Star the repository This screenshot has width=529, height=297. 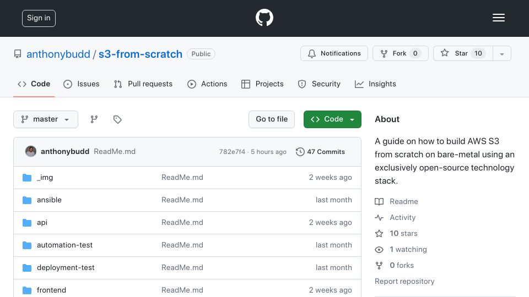[463, 53]
